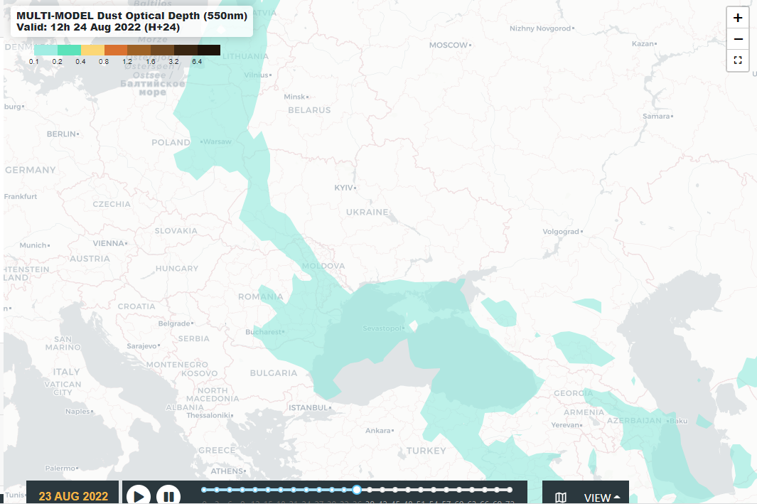
Task: Jump to the last timeline step
Action: (510, 489)
